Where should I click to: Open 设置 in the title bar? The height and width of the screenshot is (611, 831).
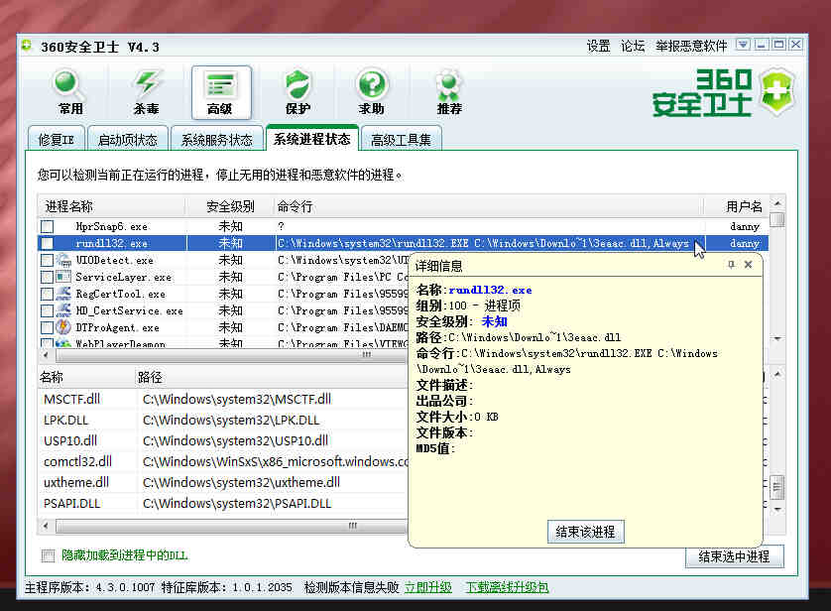[x=598, y=46]
